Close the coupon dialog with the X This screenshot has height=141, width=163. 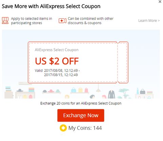coord(160,2)
